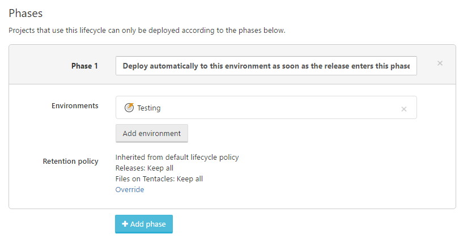This screenshot has height=238, width=476.
Task: Click the Phase 1 name input field
Action: 266,66
